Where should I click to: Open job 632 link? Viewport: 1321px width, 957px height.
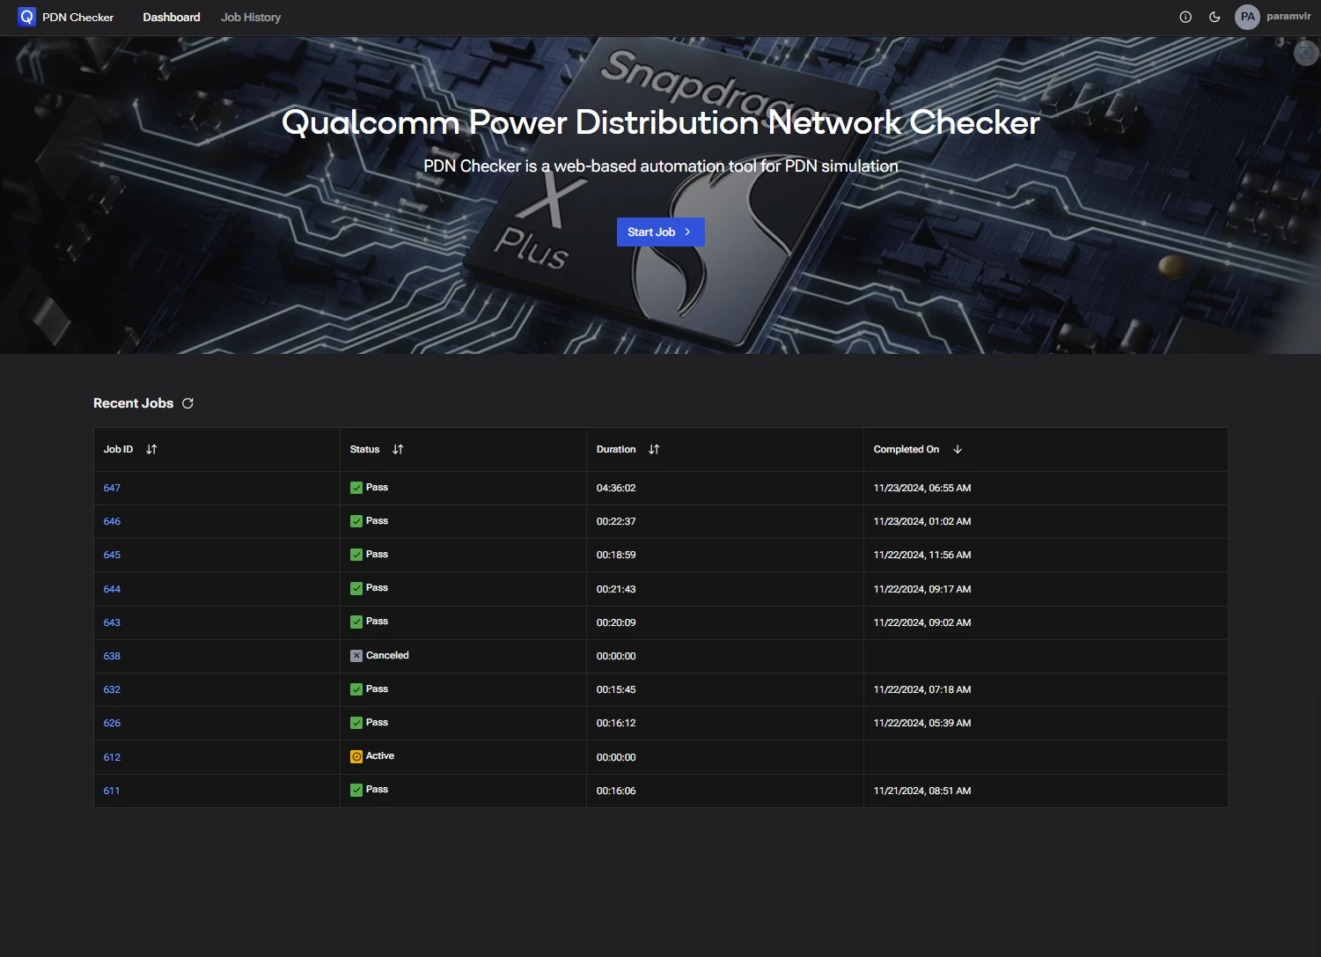pos(112,689)
